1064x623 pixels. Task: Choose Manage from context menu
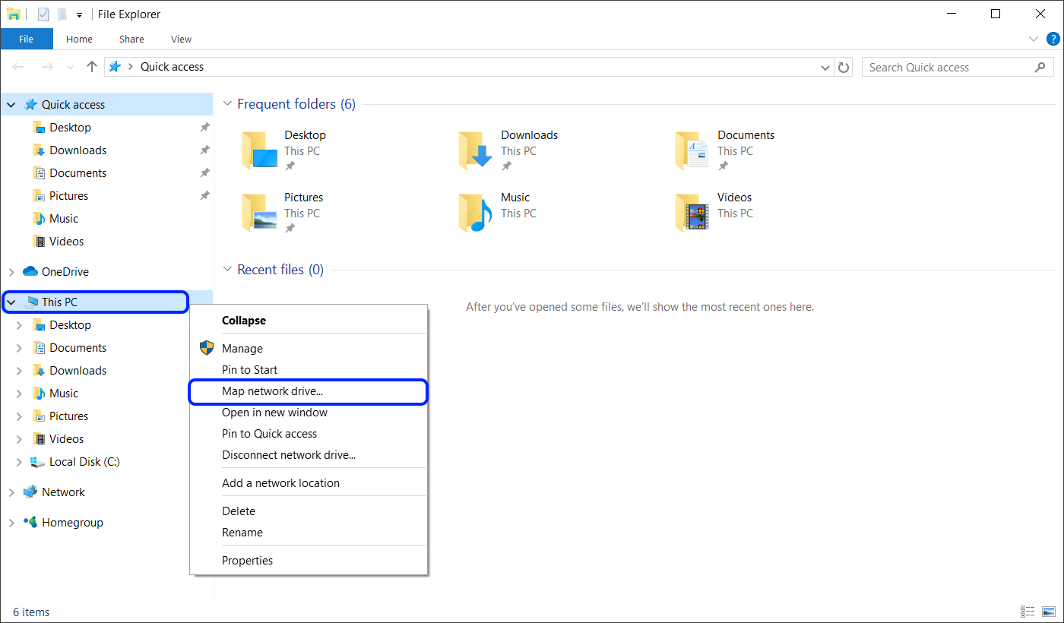[x=309, y=349]
